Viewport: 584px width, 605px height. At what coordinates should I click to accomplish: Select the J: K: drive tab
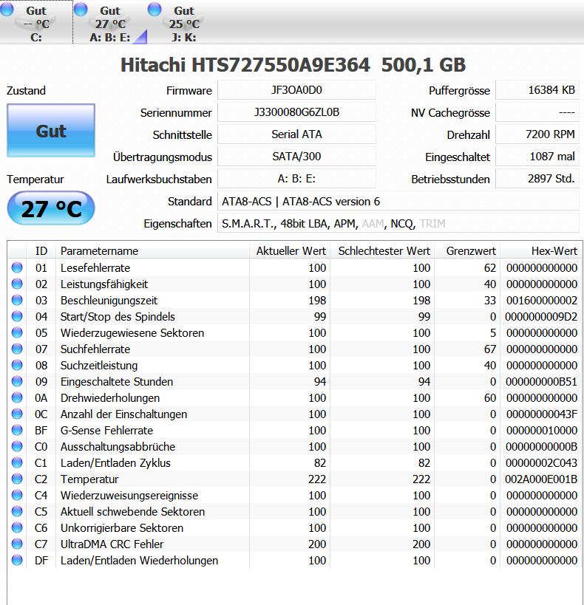(184, 23)
